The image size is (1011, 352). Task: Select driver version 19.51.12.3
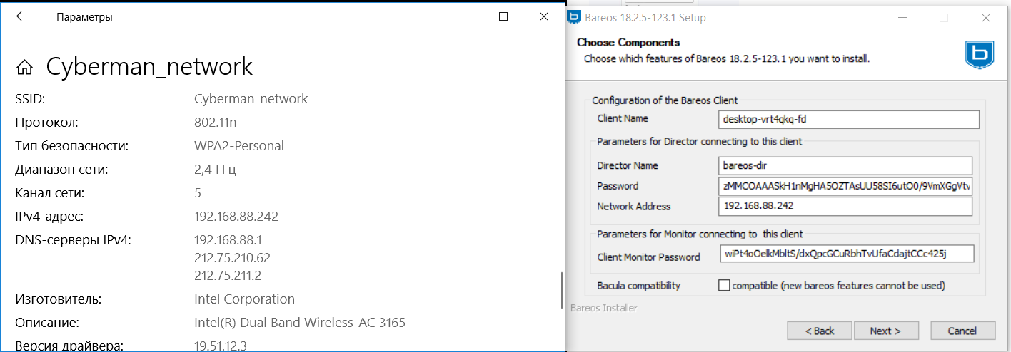pyautogui.click(x=221, y=346)
